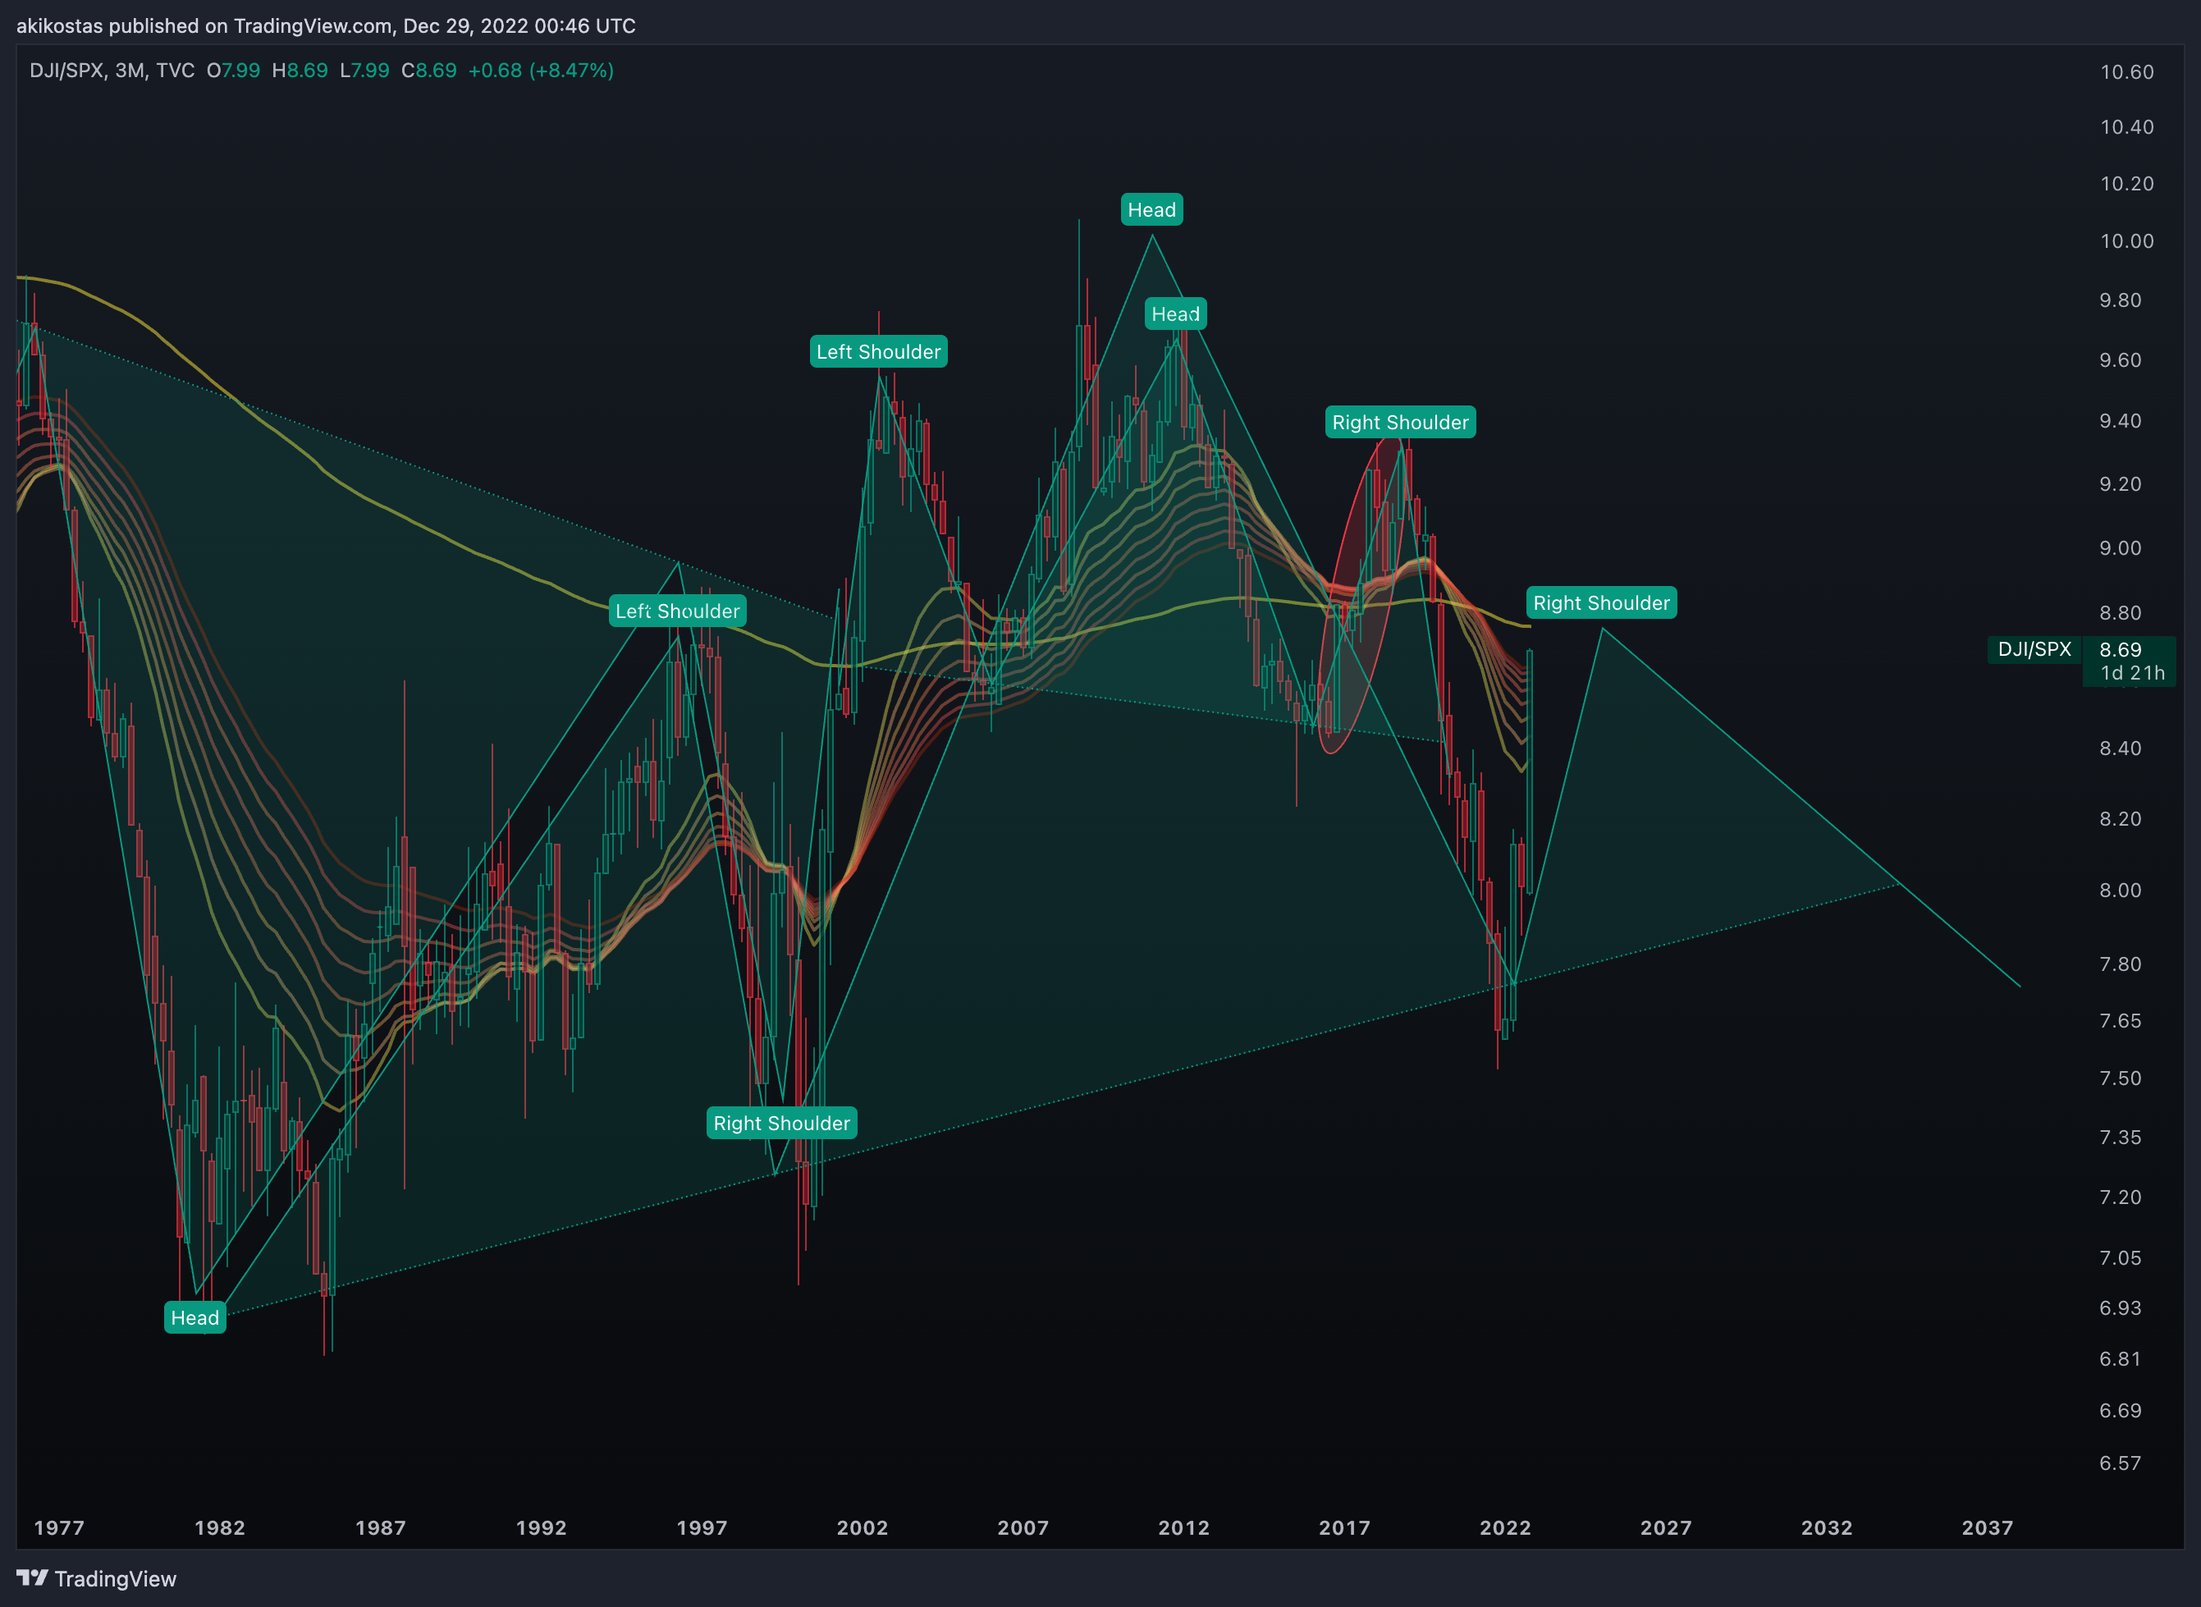Click the DJI/SPX symbol tag on price axis
The width and height of the screenshot is (2201, 1607).
pos(2034,649)
